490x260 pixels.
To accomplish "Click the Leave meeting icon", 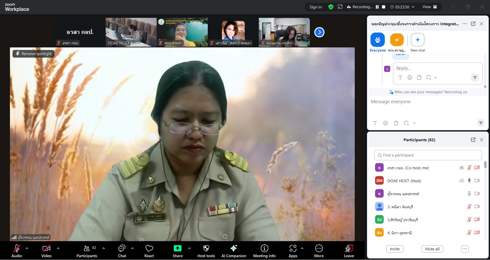I will pyautogui.click(x=349, y=249).
